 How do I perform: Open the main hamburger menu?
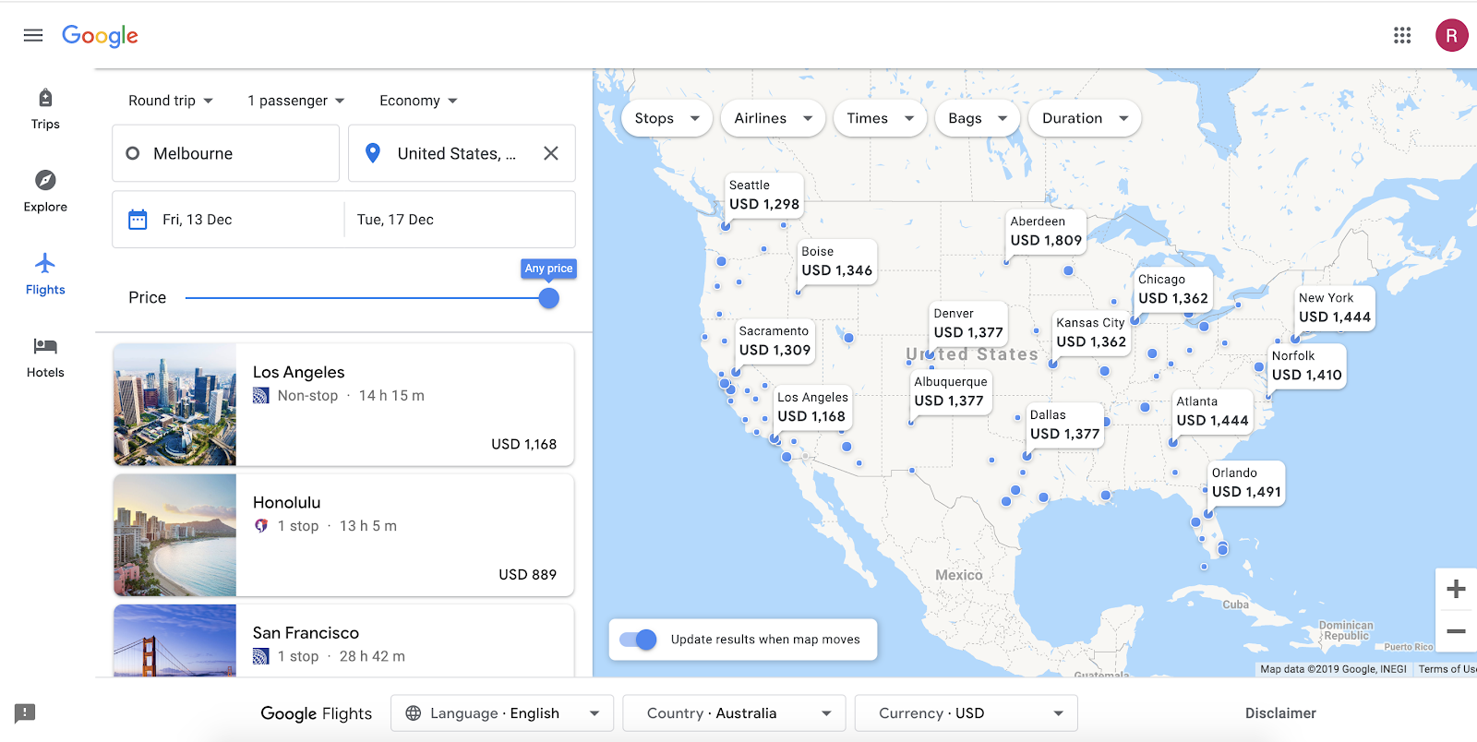(x=33, y=35)
